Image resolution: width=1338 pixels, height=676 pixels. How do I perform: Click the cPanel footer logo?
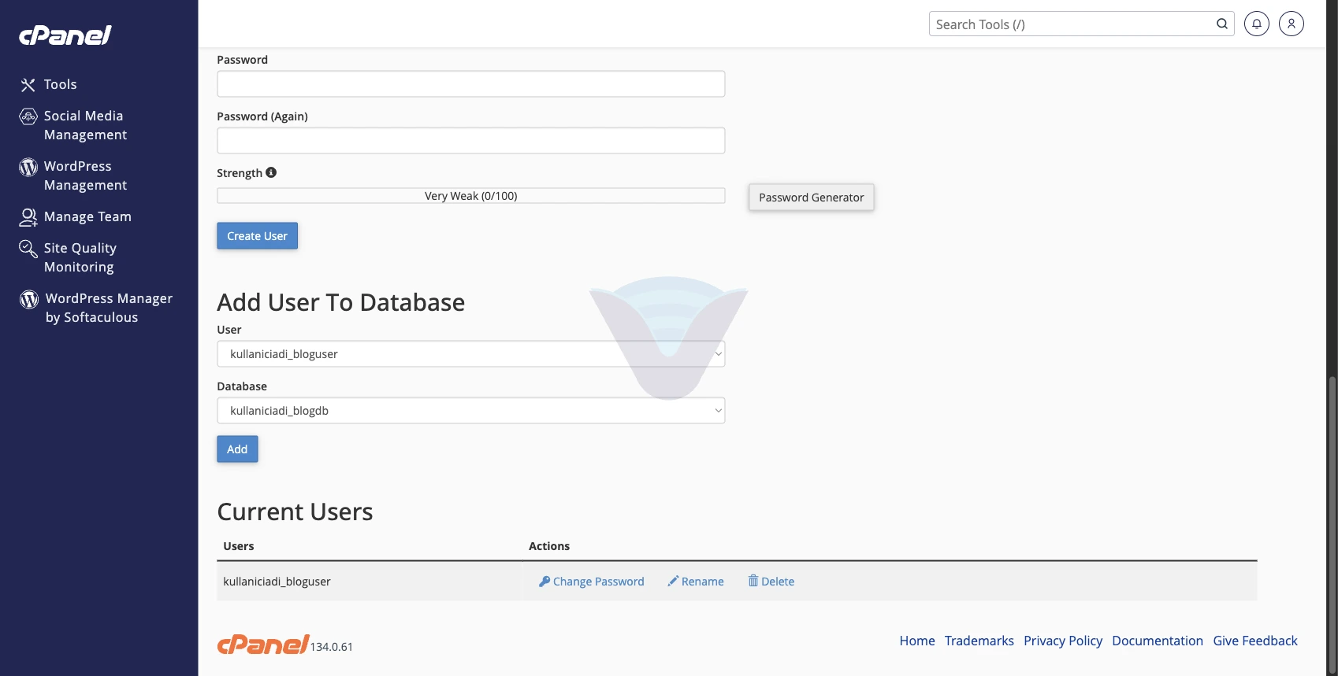263,645
